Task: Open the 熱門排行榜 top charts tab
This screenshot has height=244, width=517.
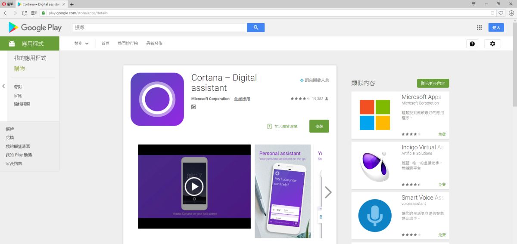Action: pos(128,43)
